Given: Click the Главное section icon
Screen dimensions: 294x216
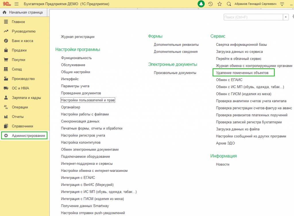Looking at the screenshot, I should click(x=6, y=22).
